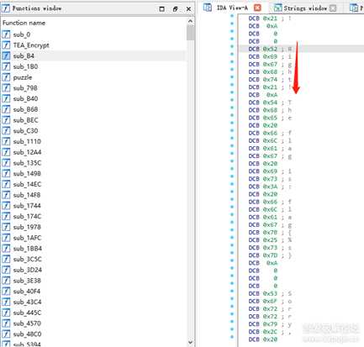Image resolution: width=364 pixels, height=347 pixels.
Task: Select function sub_BEC
Action: point(25,120)
